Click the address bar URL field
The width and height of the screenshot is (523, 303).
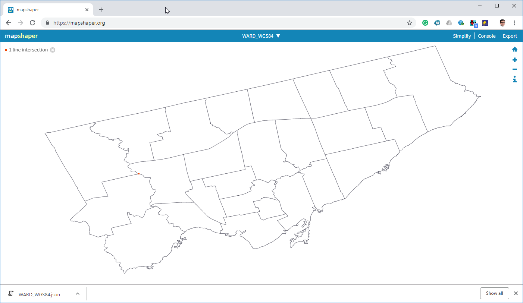point(228,23)
